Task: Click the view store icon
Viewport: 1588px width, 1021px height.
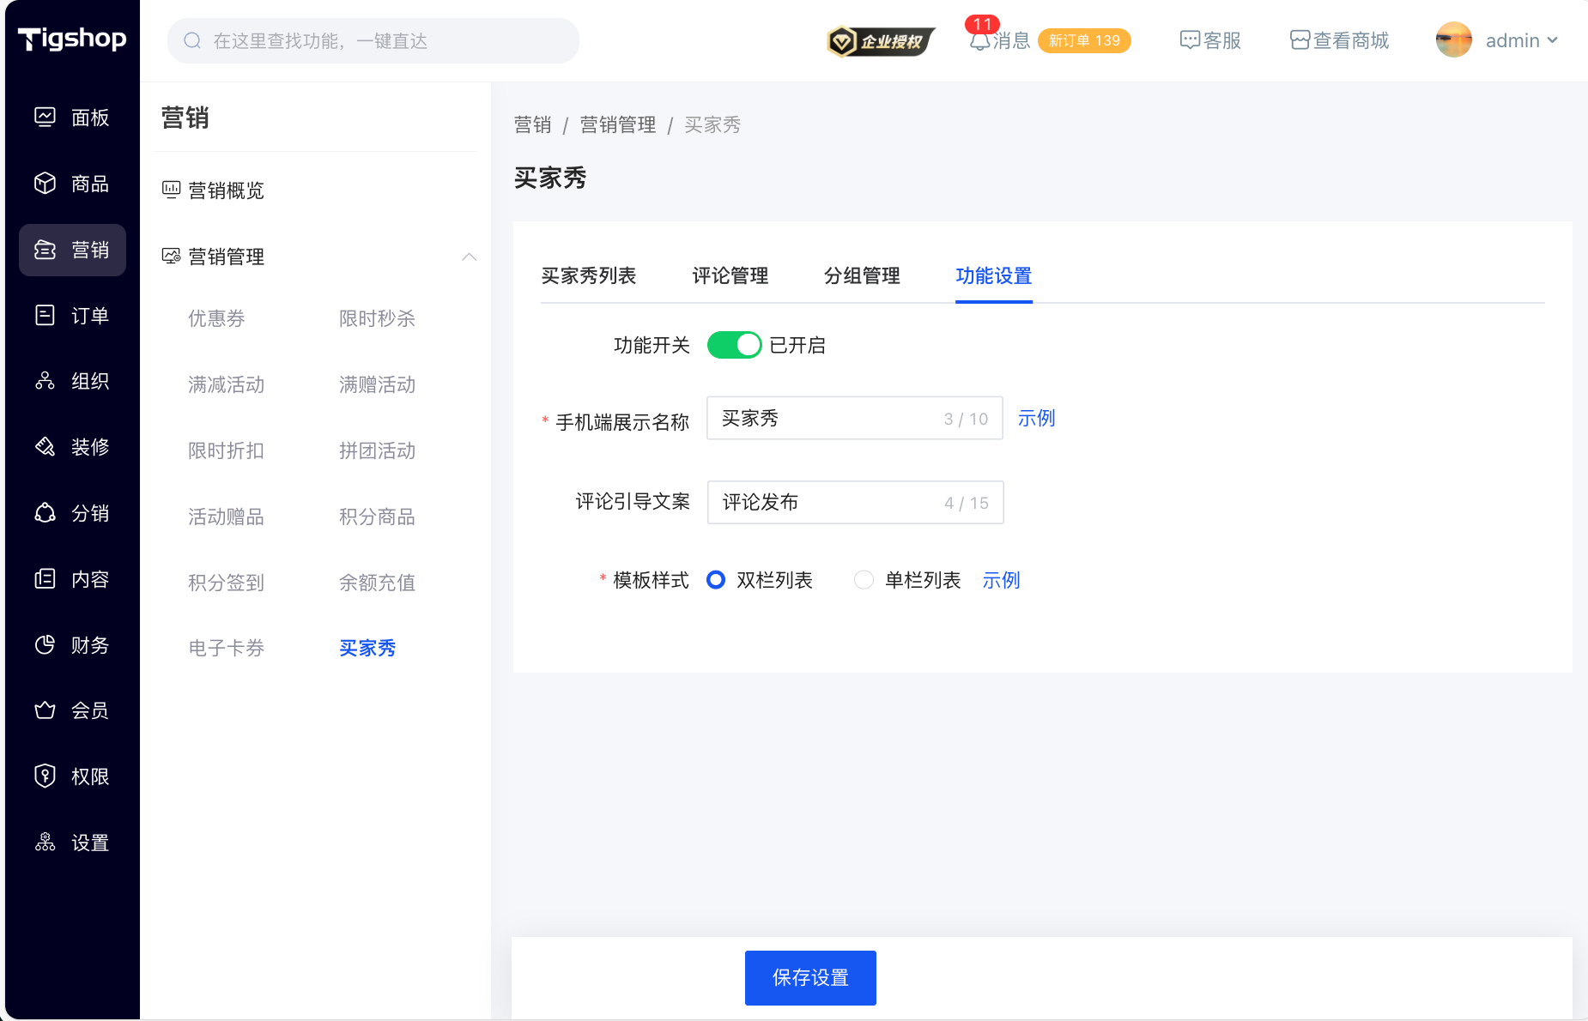Action: 1300,40
